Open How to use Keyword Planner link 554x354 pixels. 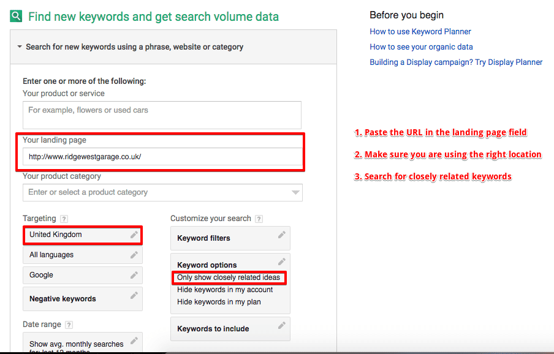pyautogui.click(x=420, y=31)
